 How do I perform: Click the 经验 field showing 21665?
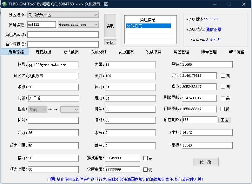click(x=207, y=64)
